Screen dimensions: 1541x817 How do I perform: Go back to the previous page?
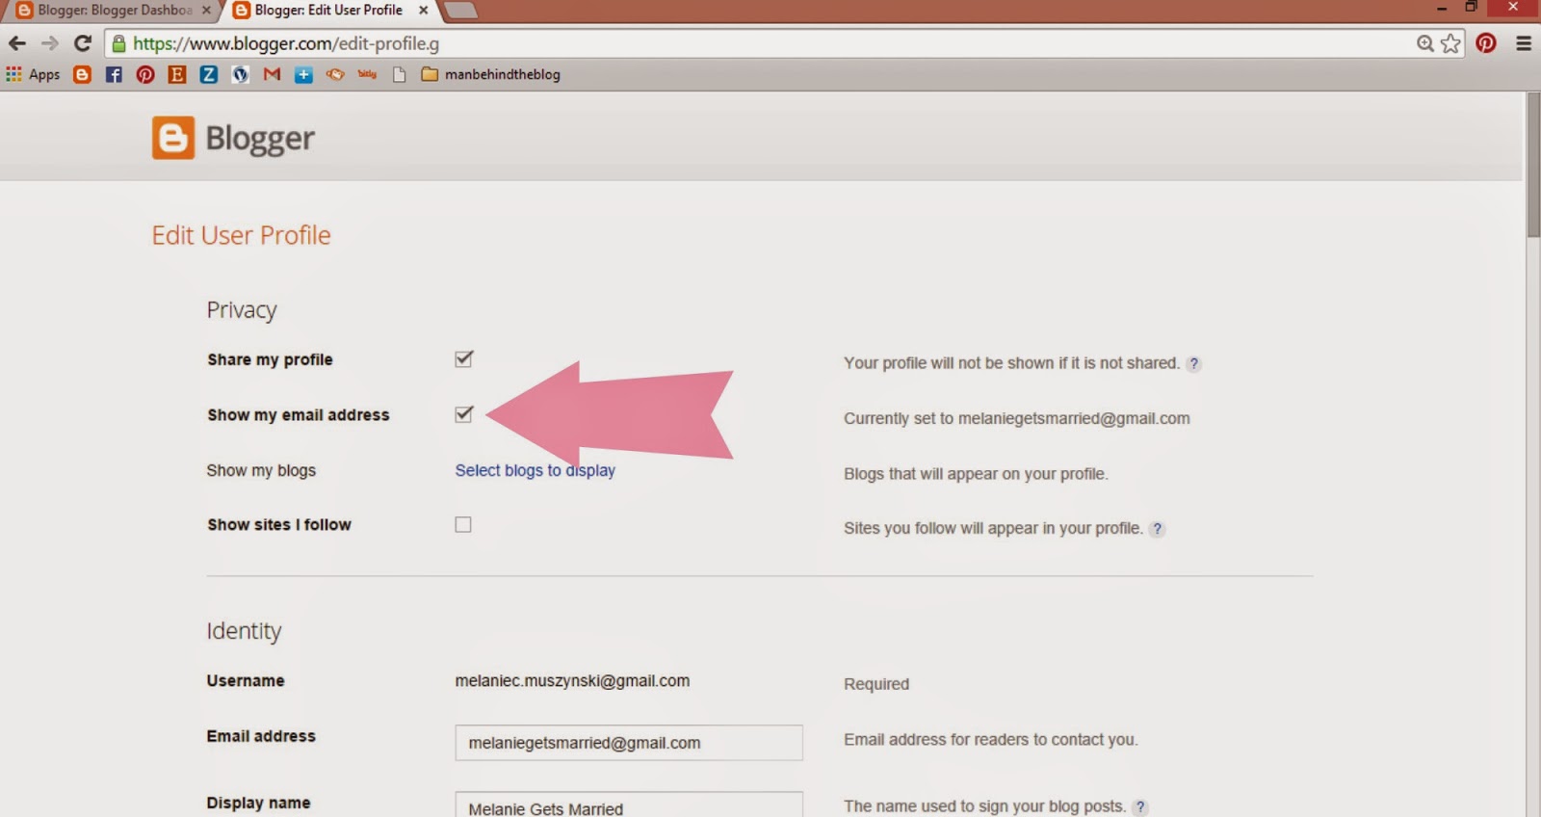[16, 43]
